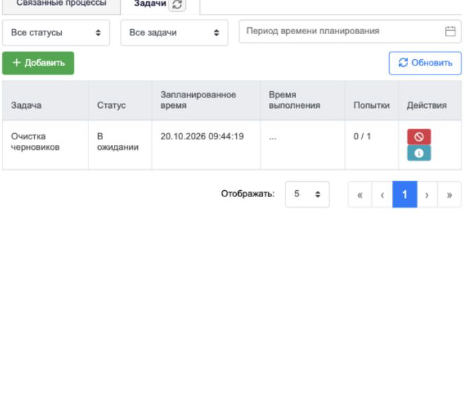
Task: Open the calendar icon in the planning period field
Action: (x=451, y=31)
